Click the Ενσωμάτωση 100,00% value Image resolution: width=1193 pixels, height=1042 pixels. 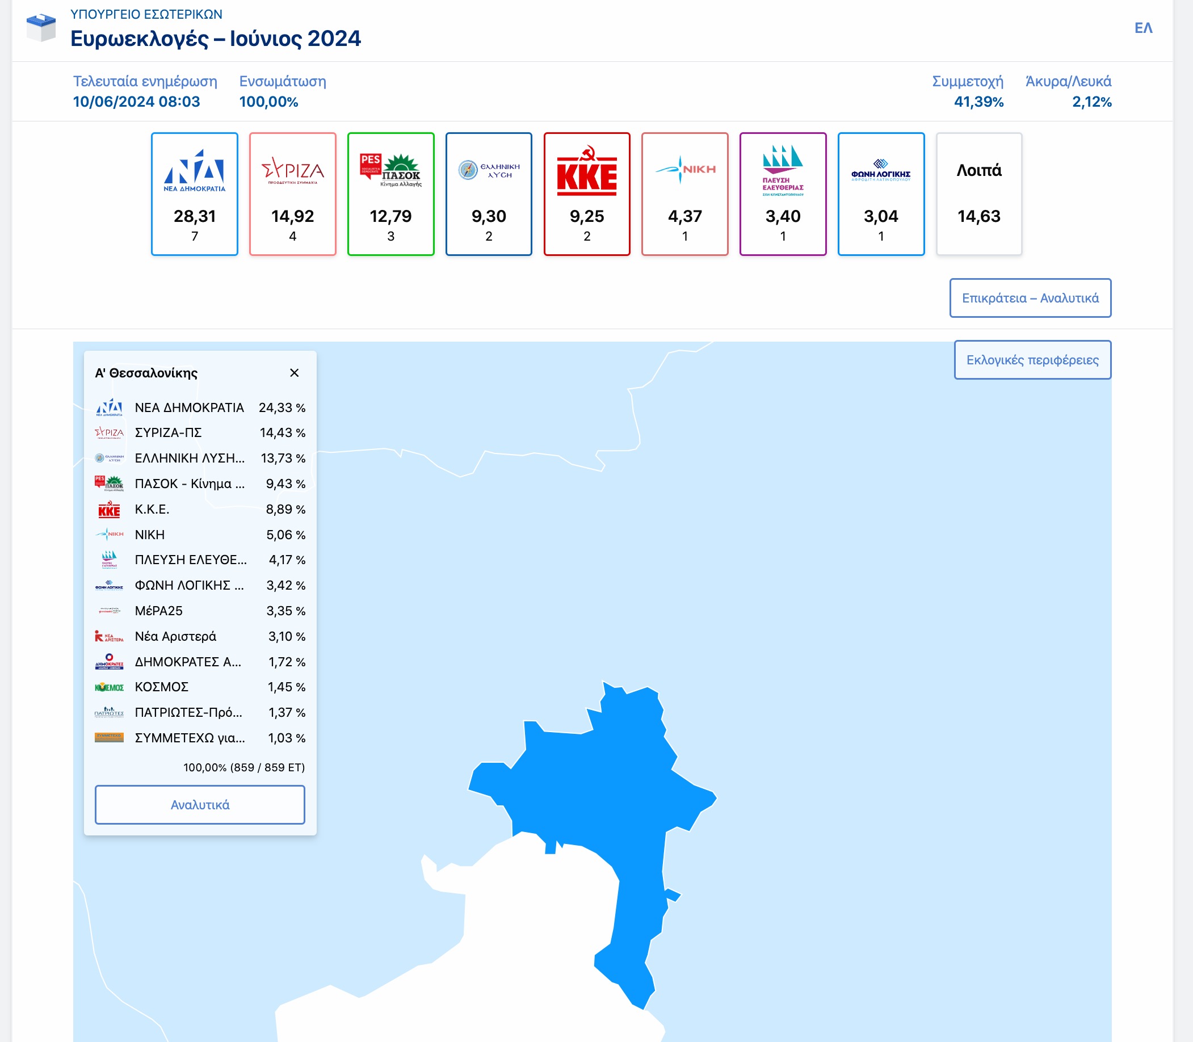268,102
